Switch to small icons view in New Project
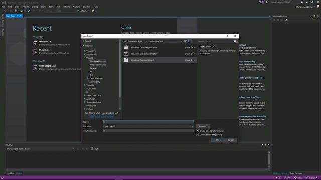Viewport: 321px width, 180px height. 185,41
